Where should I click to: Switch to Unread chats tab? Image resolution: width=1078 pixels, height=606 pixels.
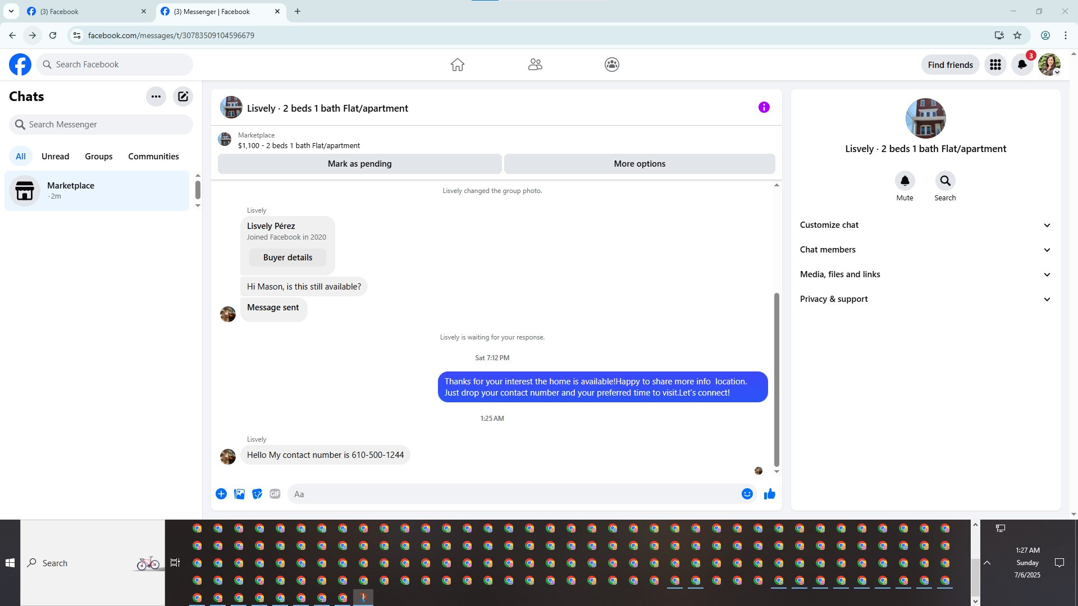point(55,157)
